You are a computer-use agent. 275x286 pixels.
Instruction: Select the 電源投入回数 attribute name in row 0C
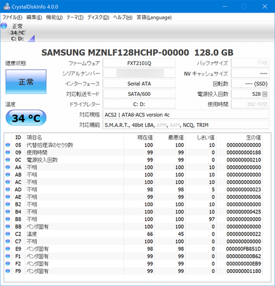[42, 160]
